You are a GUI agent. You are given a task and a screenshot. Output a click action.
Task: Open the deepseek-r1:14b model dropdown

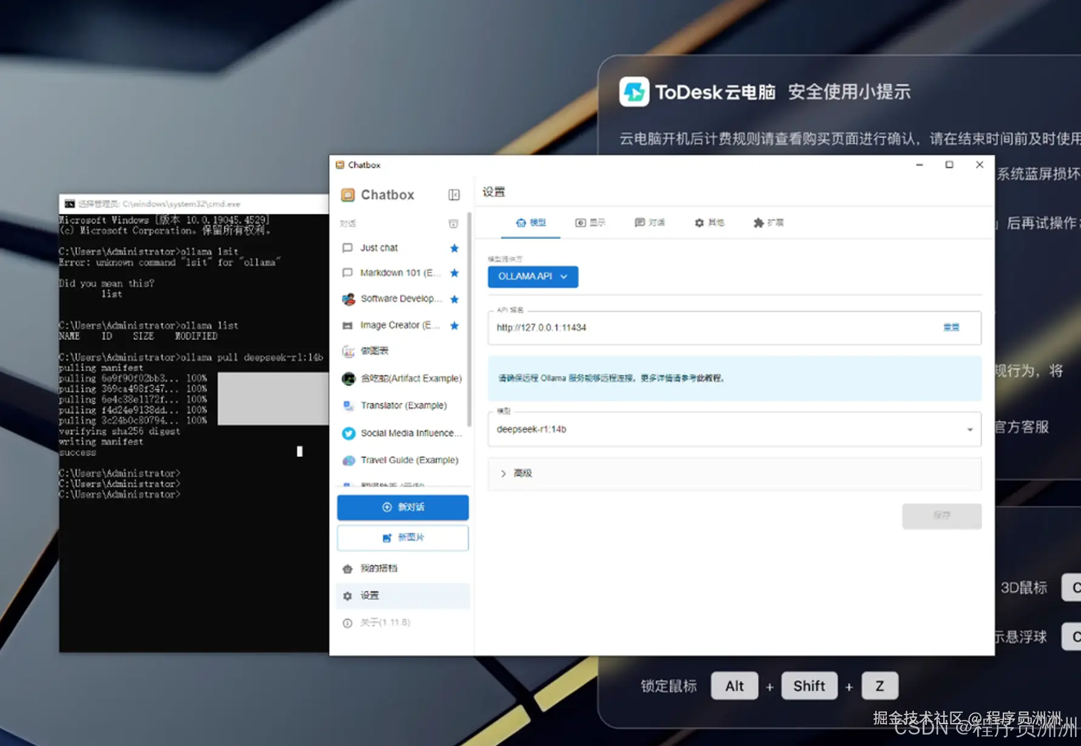click(x=734, y=430)
